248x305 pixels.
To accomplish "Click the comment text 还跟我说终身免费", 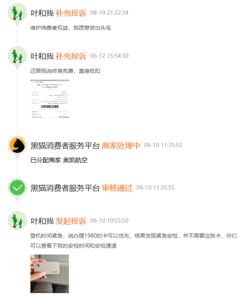I will 52,71.
